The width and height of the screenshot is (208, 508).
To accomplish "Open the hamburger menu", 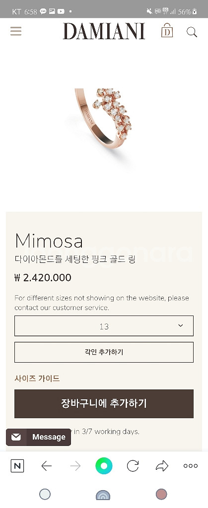I will 16,31.
